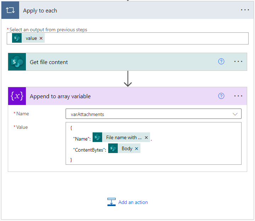Screen dimensions: 255x221
Task: Select the Body dynamic content token
Action: pyautogui.click(x=127, y=148)
